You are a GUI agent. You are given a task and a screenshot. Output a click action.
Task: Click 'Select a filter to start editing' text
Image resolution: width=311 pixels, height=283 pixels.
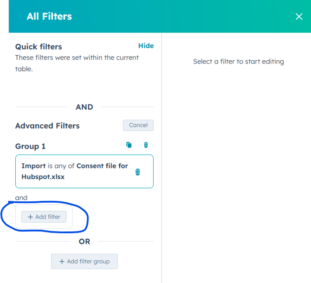[x=239, y=62]
